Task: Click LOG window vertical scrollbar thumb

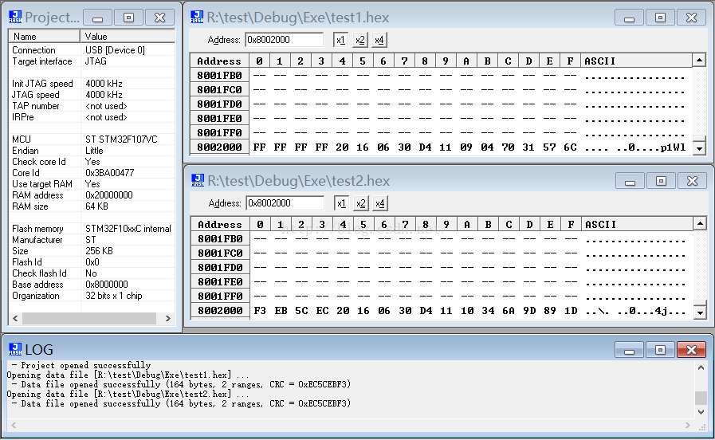Action: tap(701, 398)
